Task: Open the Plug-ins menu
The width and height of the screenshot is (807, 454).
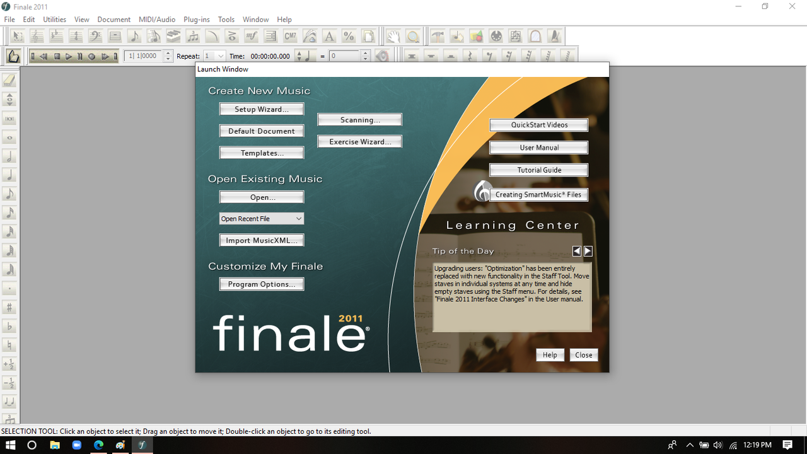Action: tap(197, 20)
